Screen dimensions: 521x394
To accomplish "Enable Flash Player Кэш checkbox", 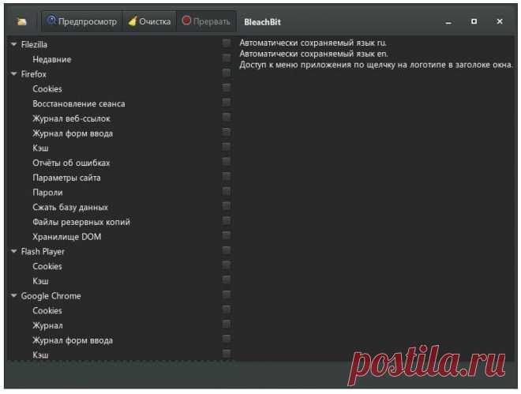I will coord(227,280).
